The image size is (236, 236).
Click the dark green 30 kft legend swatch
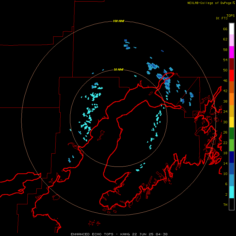(x=232, y=133)
